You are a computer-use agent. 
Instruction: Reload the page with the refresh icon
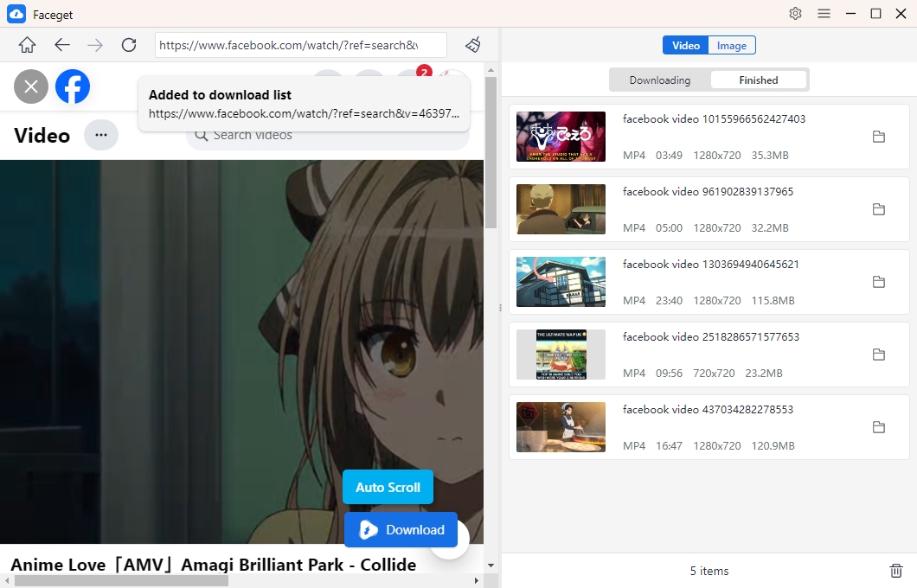click(x=129, y=45)
